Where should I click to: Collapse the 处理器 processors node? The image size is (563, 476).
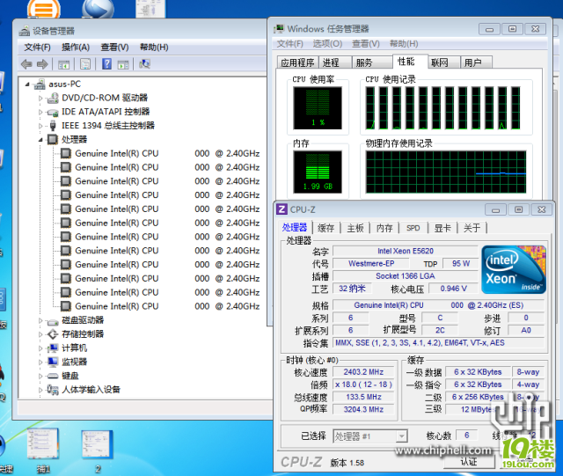click(x=40, y=140)
